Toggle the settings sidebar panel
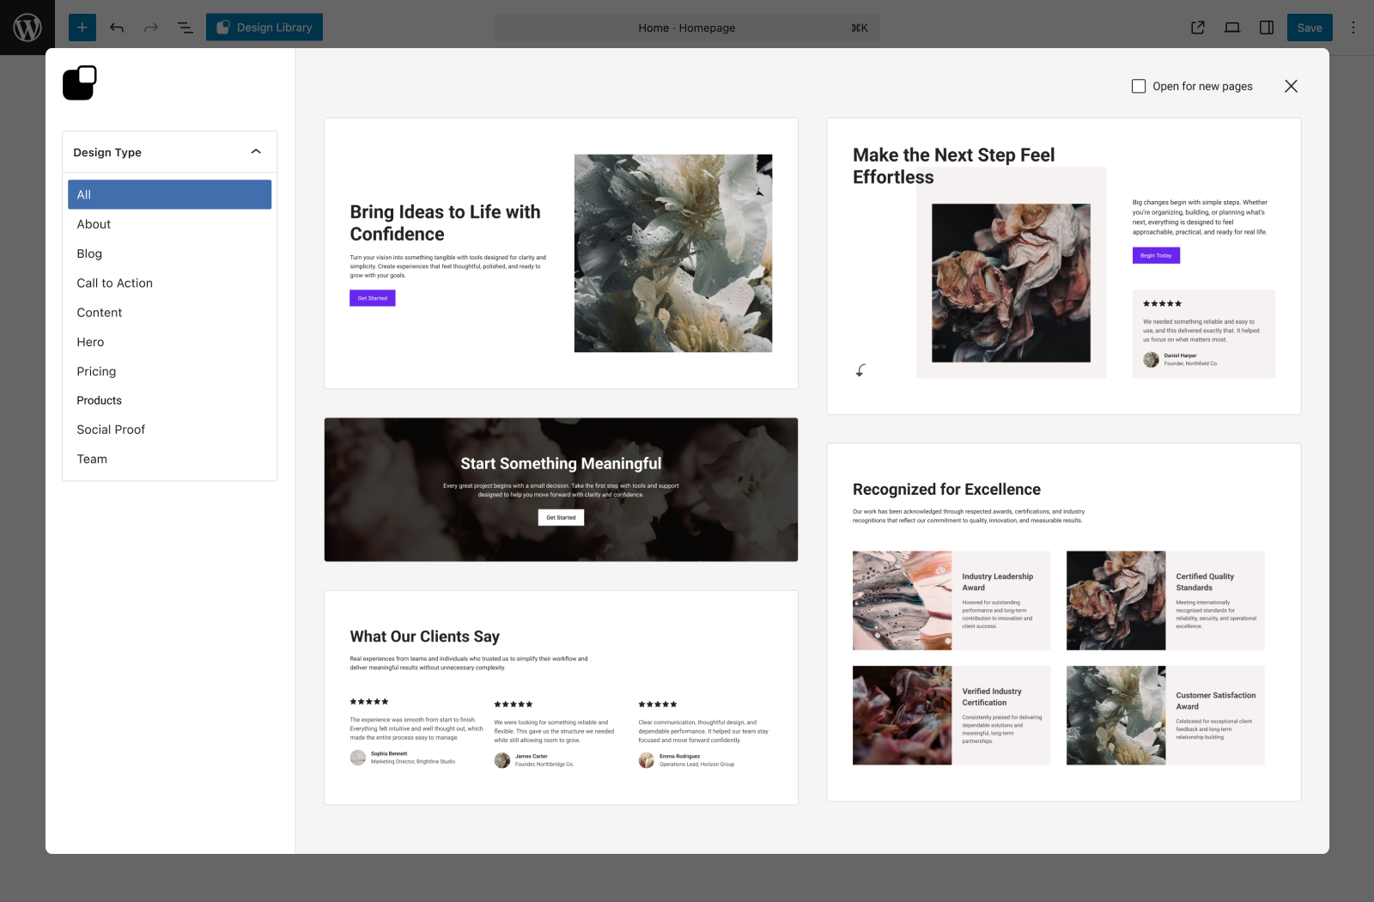Image resolution: width=1374 pixels, height=902 pixels. (1267, 27)
